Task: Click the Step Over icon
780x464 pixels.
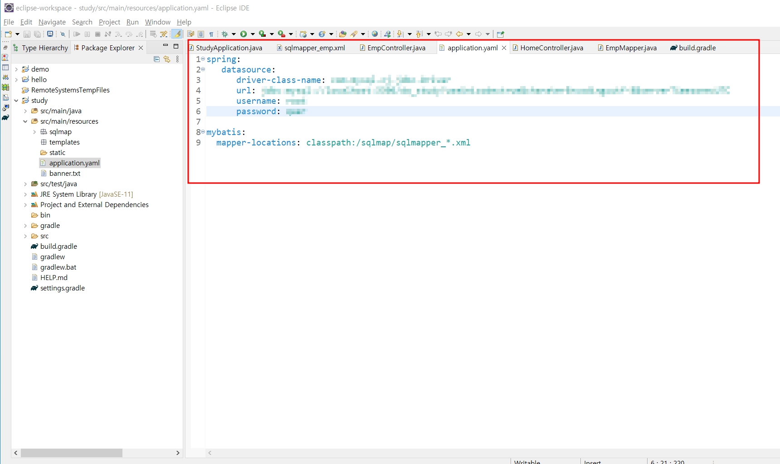Action: coord(129,34)
